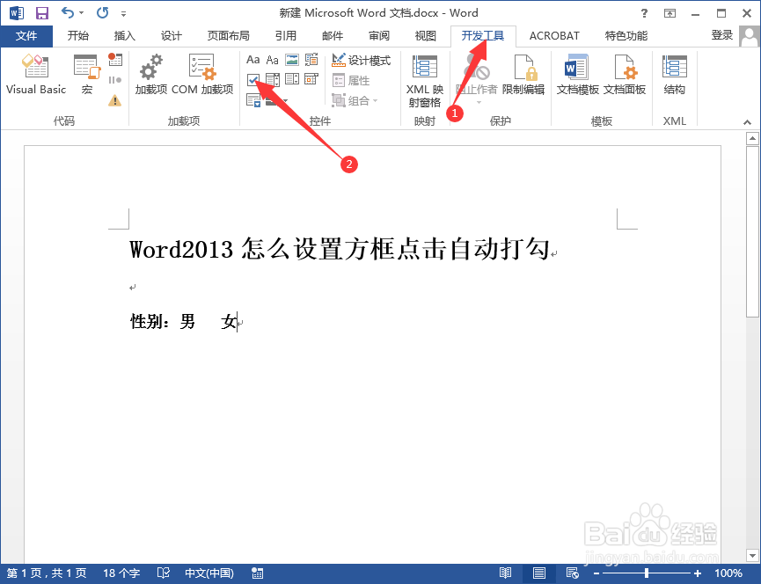This screenshot has height=584, width=761.
Task: Open 限制编辑 Restrict Editing
Action: [523, 74]
